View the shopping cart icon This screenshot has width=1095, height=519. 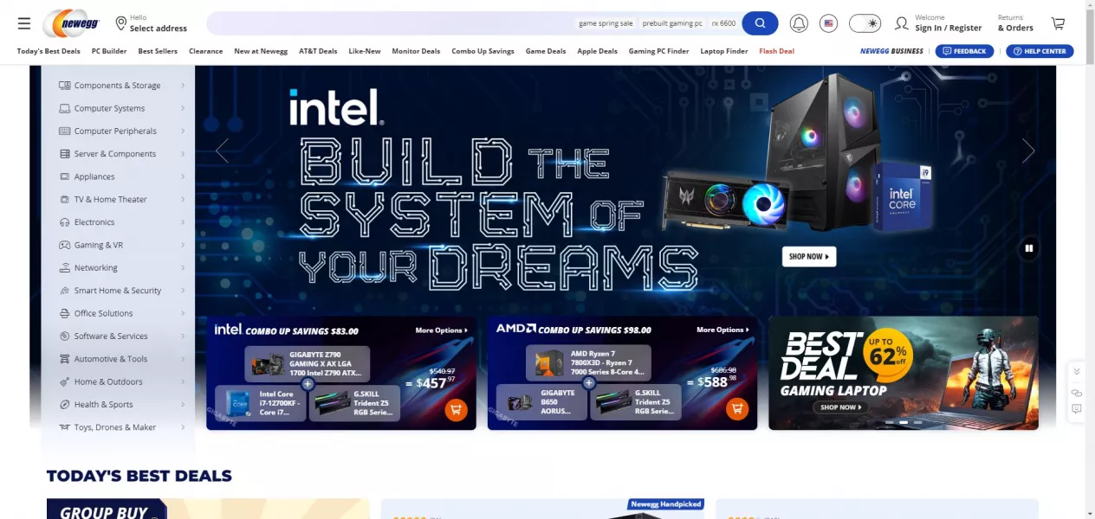click(1058, 23)
